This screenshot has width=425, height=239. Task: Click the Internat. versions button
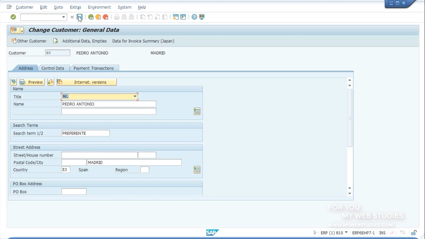(86, 82)
